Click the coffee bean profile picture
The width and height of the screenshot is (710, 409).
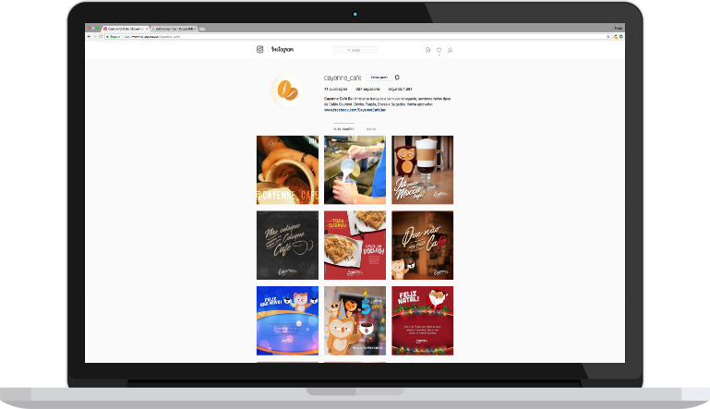coord(287,90)
